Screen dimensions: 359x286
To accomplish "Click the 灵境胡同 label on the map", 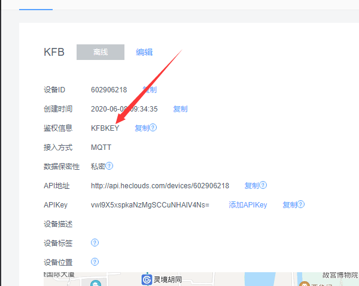I will (168, 279).
